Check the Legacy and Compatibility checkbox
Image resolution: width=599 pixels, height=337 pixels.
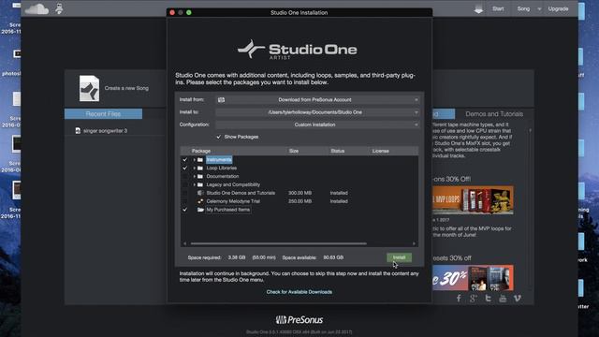pos(185,185)
